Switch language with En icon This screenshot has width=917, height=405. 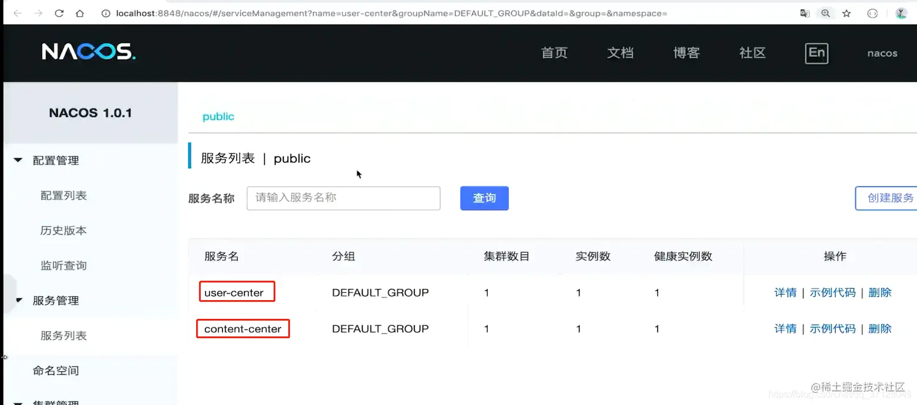817,53
